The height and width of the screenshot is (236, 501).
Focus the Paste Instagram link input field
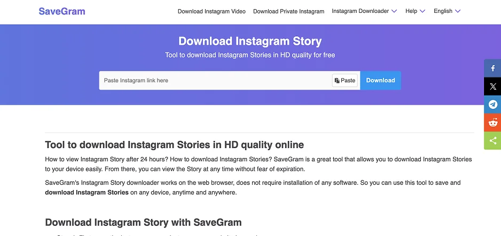pos(216,81)
